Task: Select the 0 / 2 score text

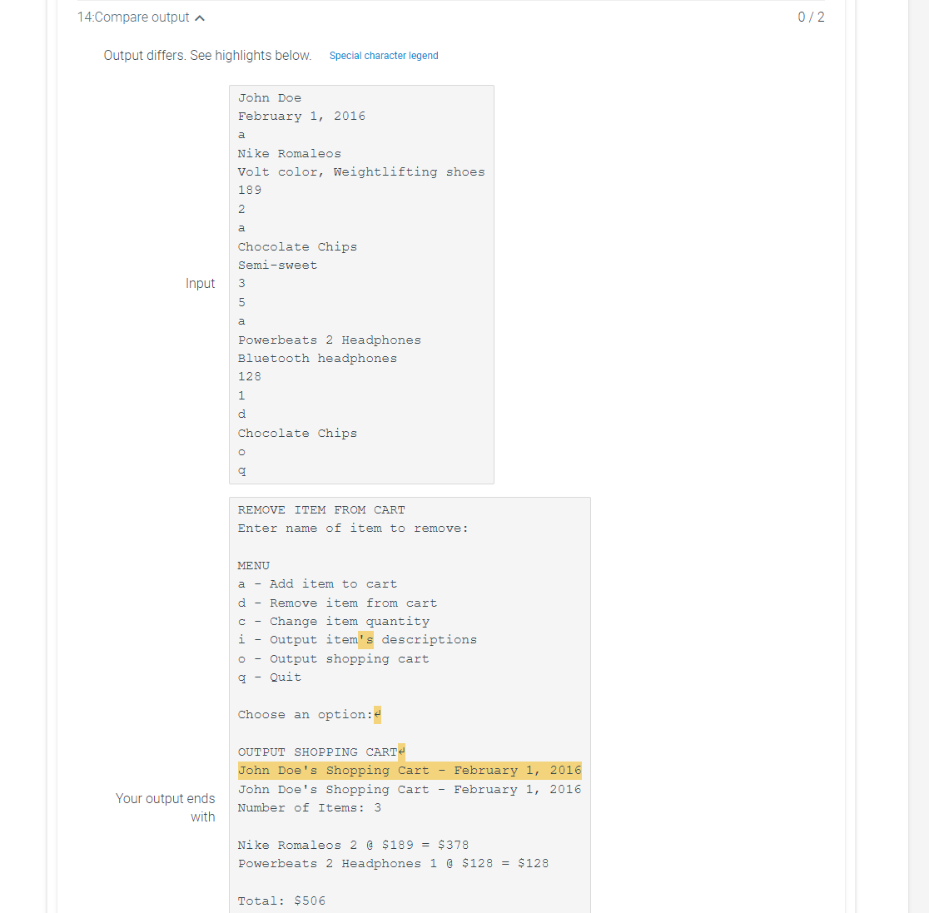Action: 811,17
